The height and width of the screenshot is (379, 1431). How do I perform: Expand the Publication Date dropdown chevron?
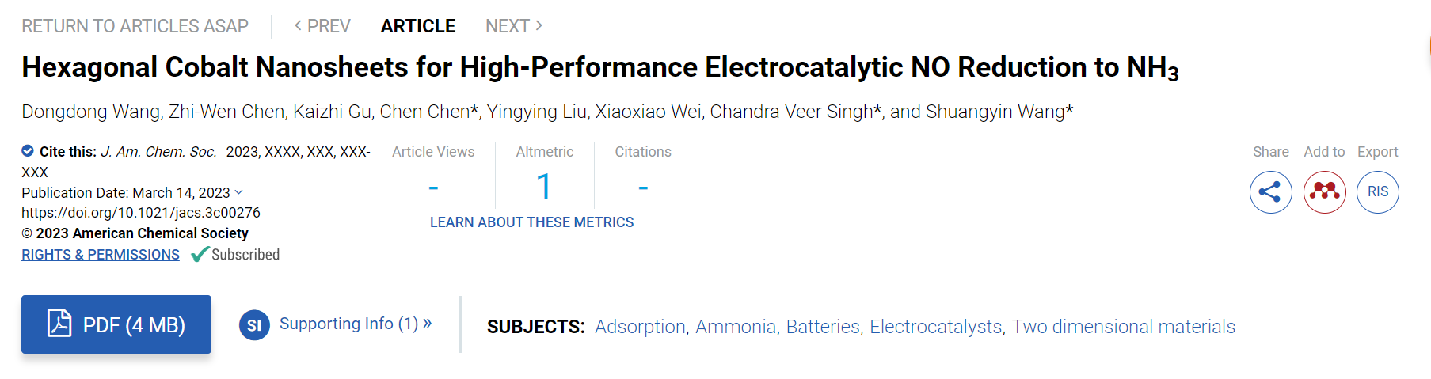(x=239, y=192)
